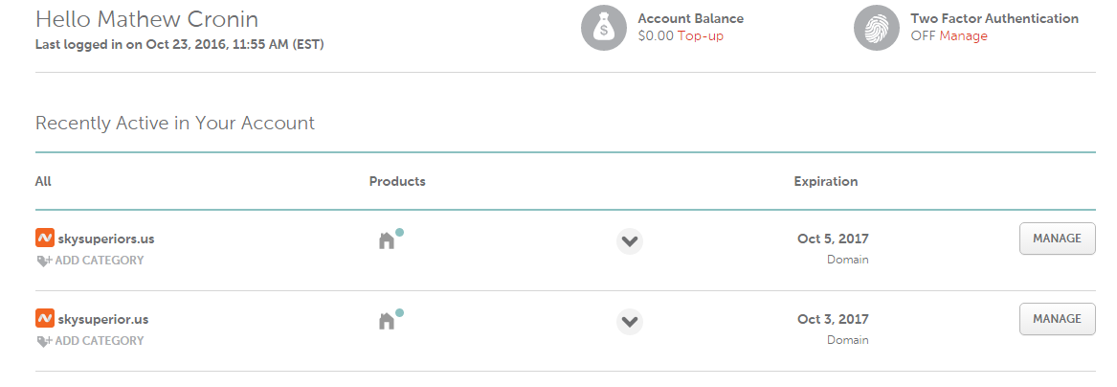Click ADD CATEGORY under skysuperiors.us
This screenshot has width=1117, height=387.
(x=100, y=261)
